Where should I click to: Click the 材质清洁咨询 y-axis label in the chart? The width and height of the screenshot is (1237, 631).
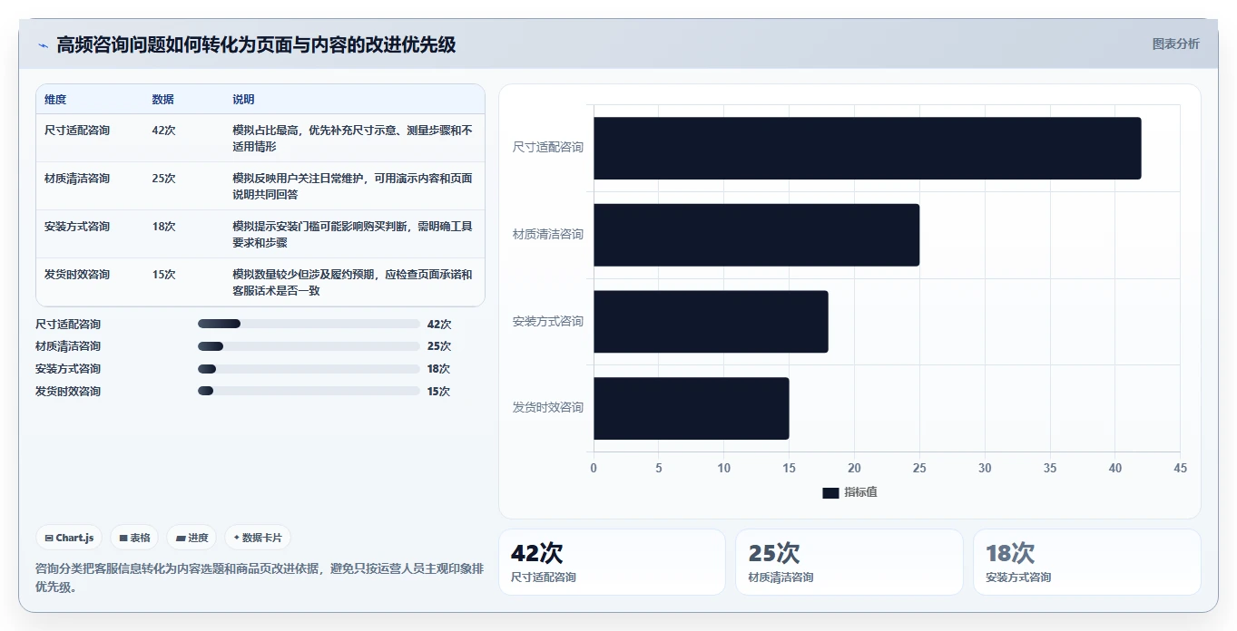point(548,234)
